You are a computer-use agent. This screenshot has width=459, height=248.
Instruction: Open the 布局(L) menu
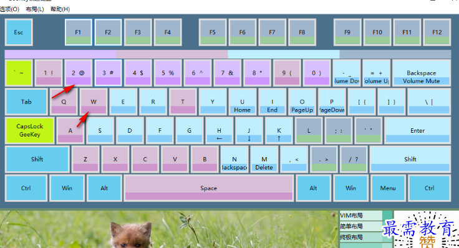coord(34,9)
